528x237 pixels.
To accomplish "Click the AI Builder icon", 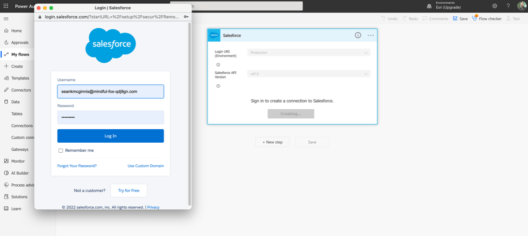I will (6, 173).
